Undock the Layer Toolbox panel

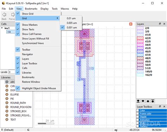(160, 107)
